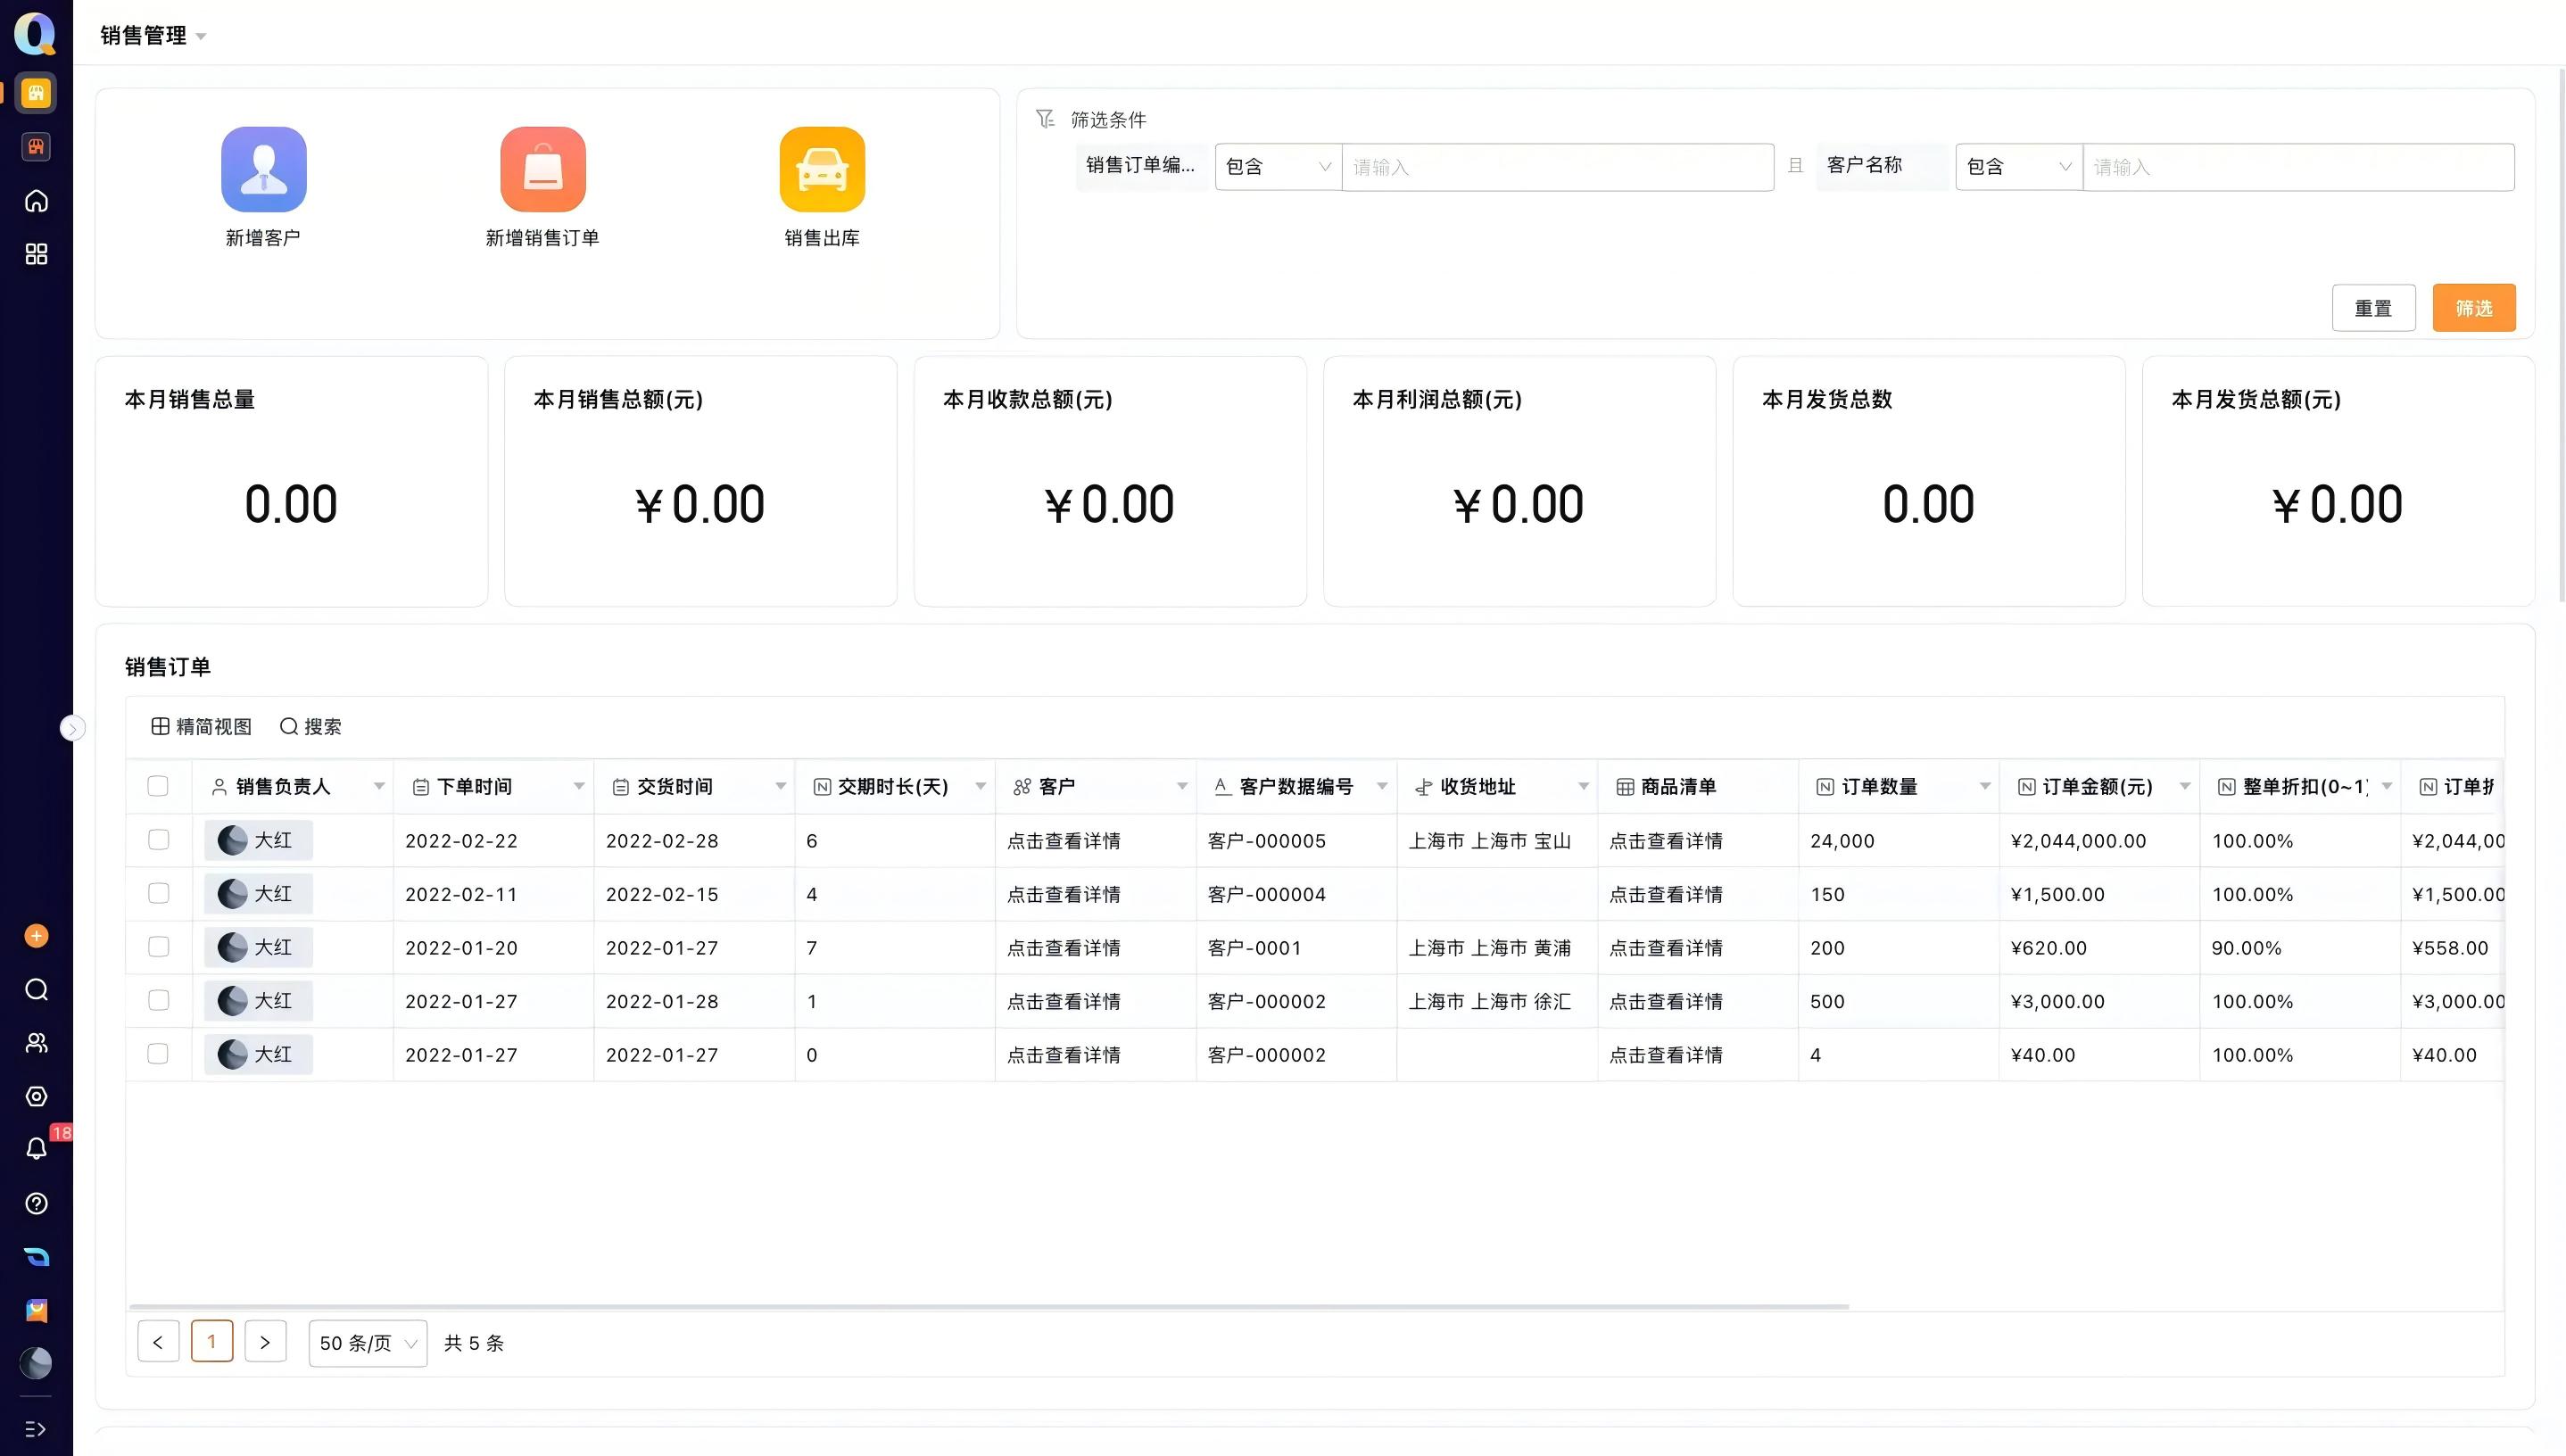Open 收货地址 column filter arrow
Image resolution: width=2566 pixels, height=1456 pixels.
pyautogui.click(x=1583, y=787)
